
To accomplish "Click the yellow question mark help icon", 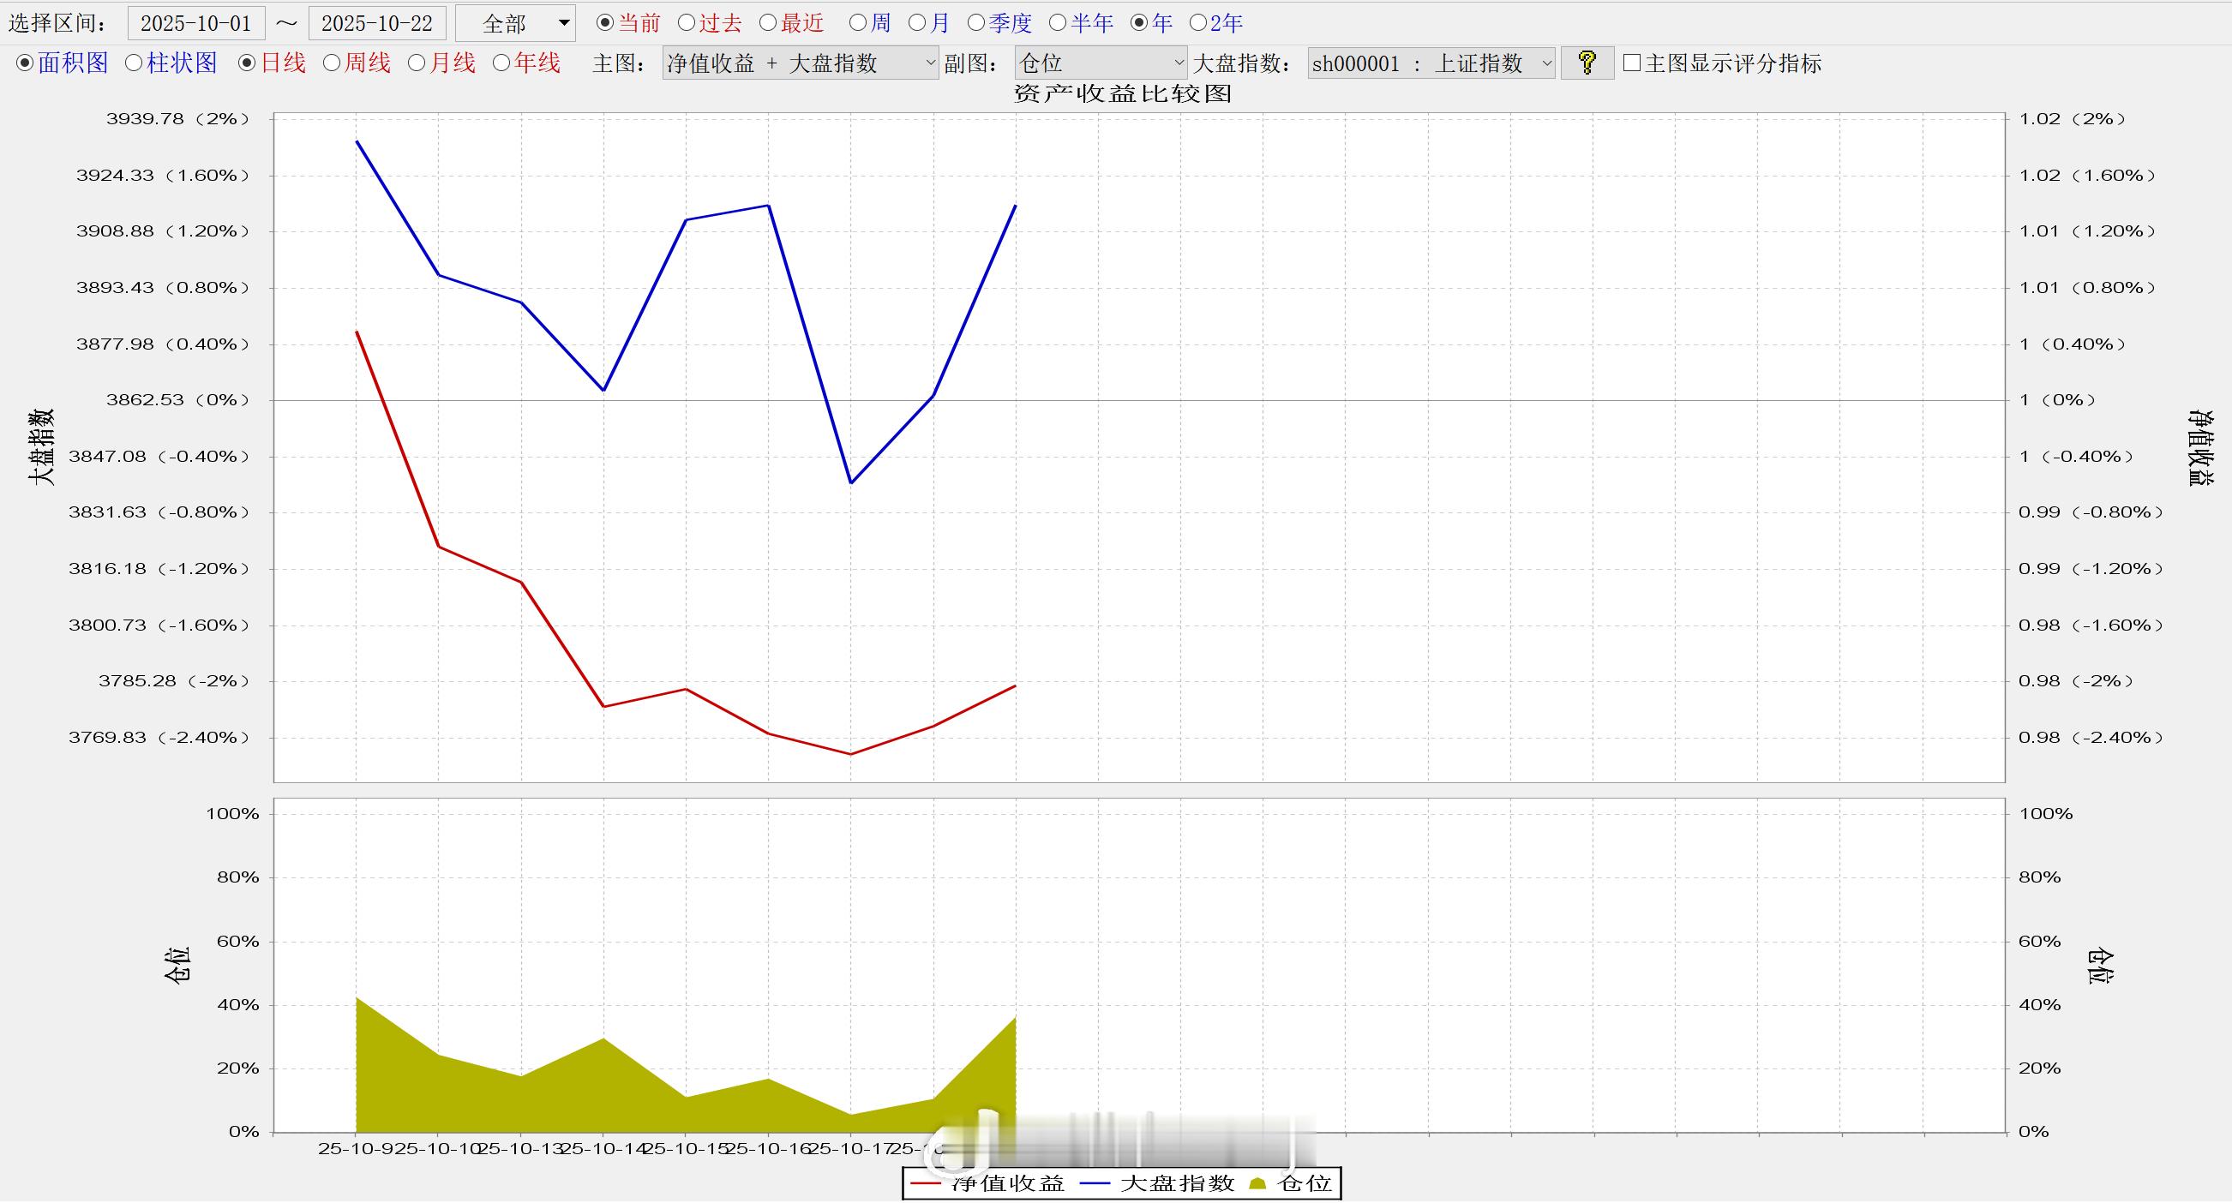I will coord(1587,63).
